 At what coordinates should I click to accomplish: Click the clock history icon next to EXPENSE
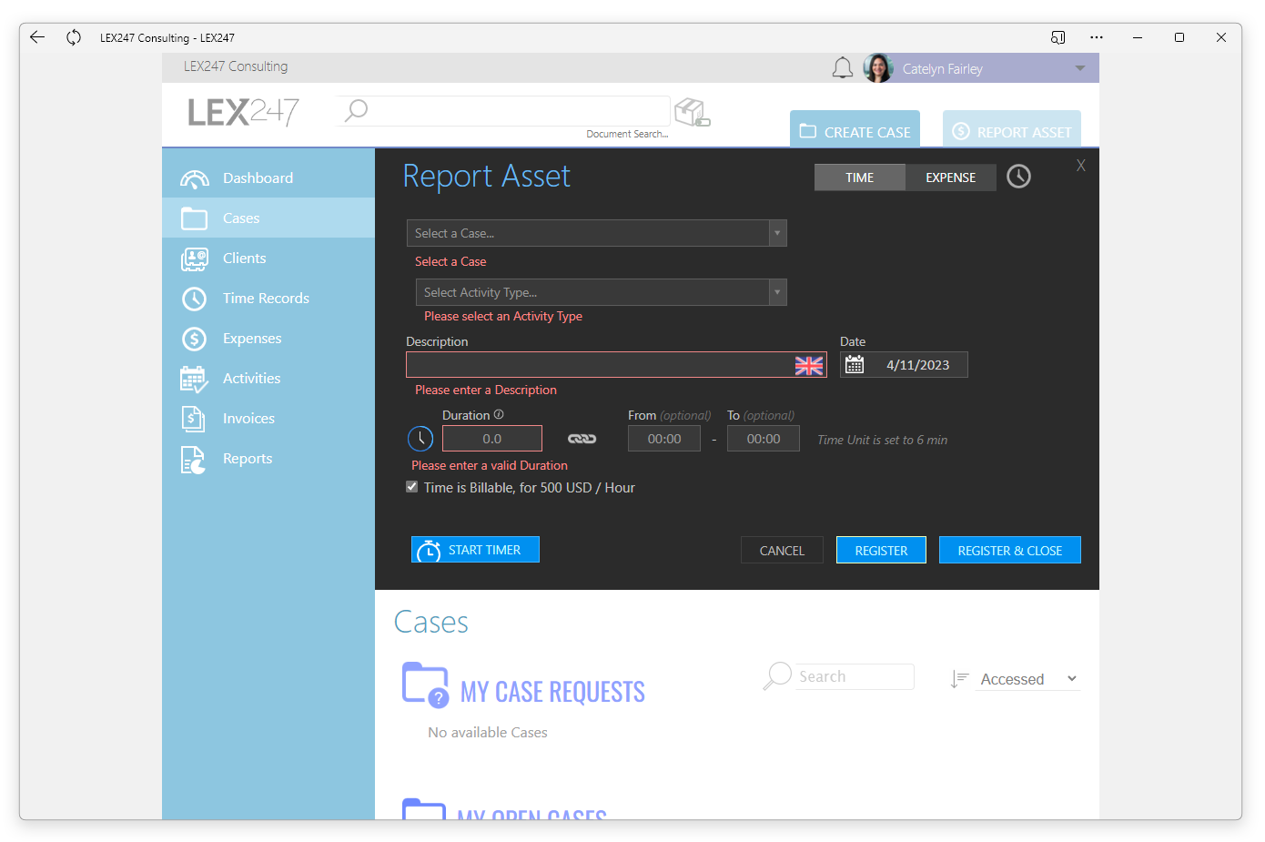[x=1018, y=177]
